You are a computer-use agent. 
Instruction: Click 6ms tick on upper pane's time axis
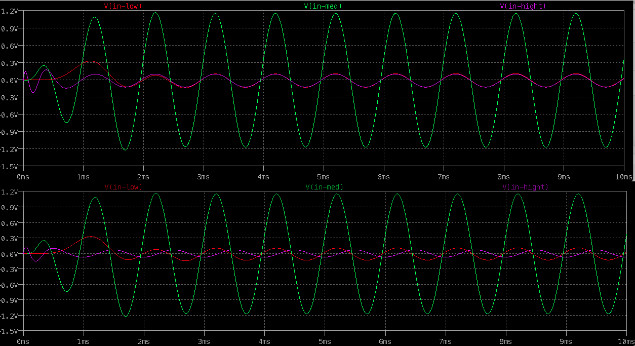tap(383, 177)
